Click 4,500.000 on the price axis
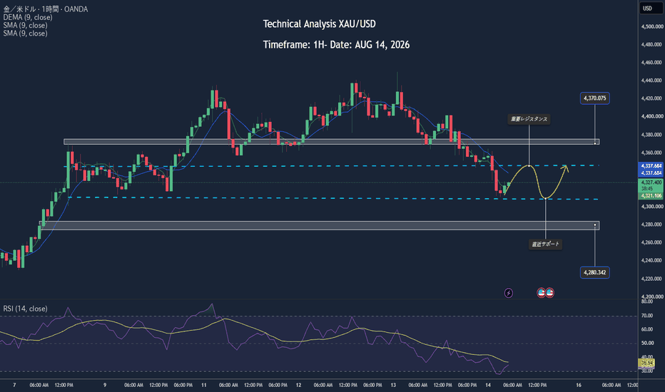The image size is (665, 392). click(652, 26)
